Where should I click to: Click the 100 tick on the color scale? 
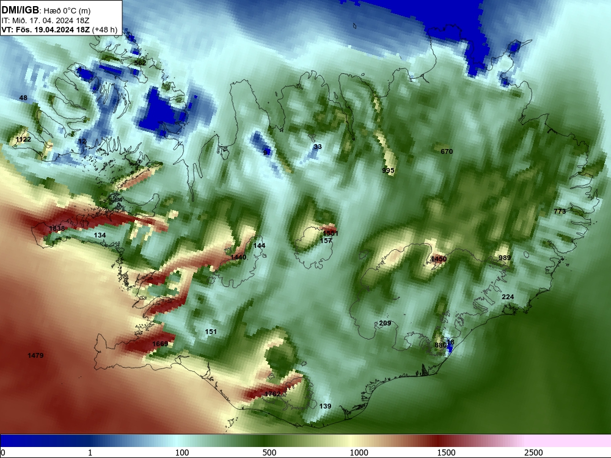(182, 453)
